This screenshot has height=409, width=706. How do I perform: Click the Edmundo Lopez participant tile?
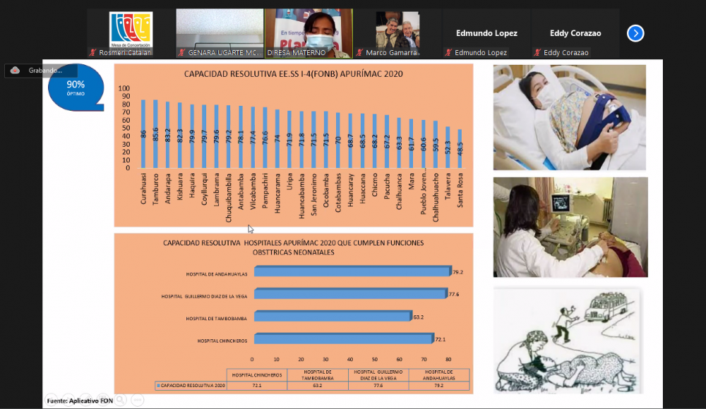[486, 33]
